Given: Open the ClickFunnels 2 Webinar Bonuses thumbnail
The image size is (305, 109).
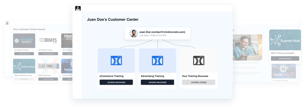Looking at the screenshot, I should 48,66.
